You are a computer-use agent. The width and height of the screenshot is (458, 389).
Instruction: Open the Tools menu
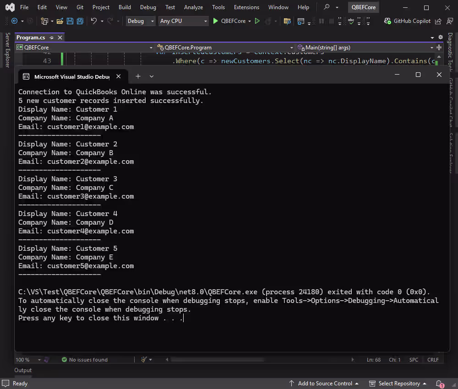pyautogui.click(x=218, y=7)
